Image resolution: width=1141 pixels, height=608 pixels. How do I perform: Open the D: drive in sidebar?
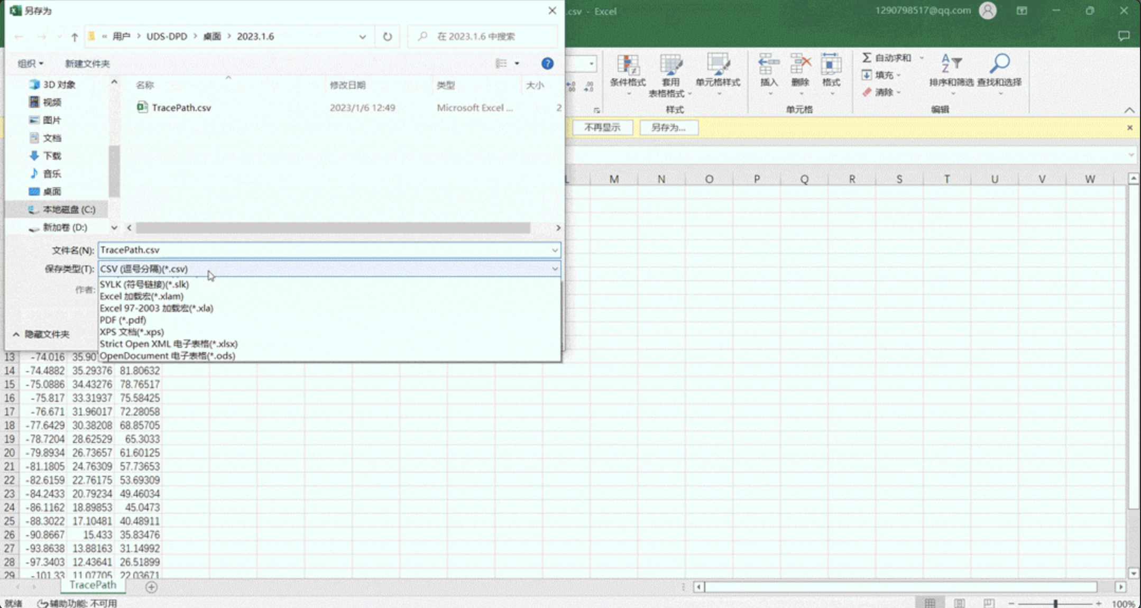58,228
